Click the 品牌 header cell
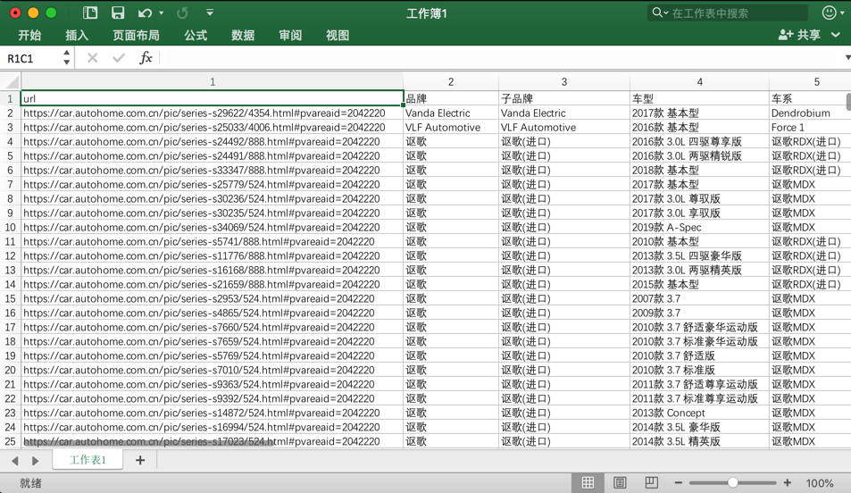The width and height of the screenshot is (851, 493). click(451, 98)
